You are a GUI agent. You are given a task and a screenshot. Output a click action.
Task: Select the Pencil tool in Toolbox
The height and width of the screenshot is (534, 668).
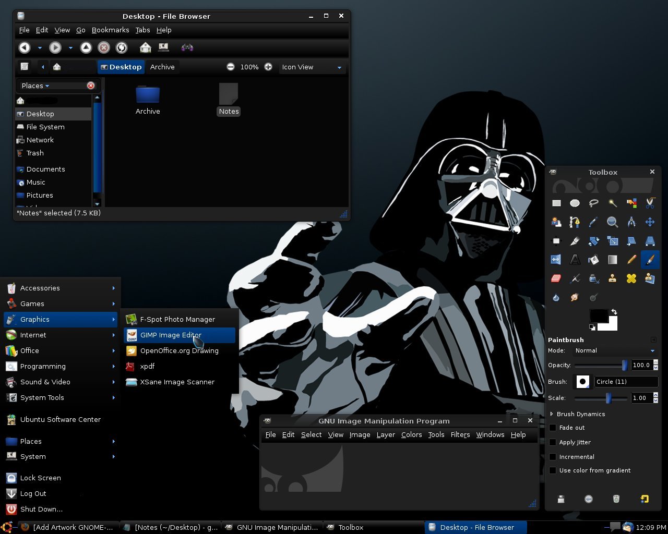[631, 260]
